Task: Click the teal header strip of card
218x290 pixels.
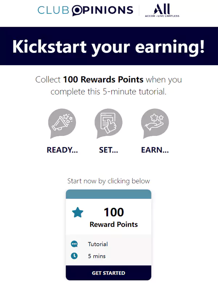Action: pos(108,194)
